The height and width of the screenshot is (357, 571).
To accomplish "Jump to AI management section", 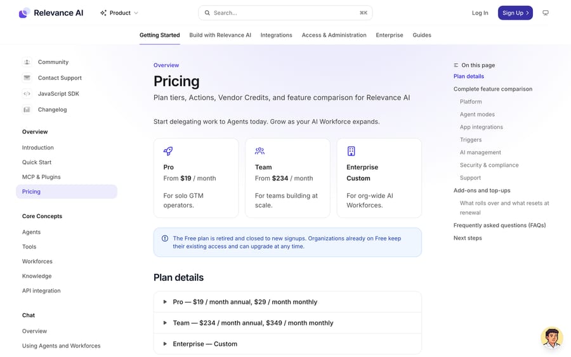I will (x=480, y=152).
